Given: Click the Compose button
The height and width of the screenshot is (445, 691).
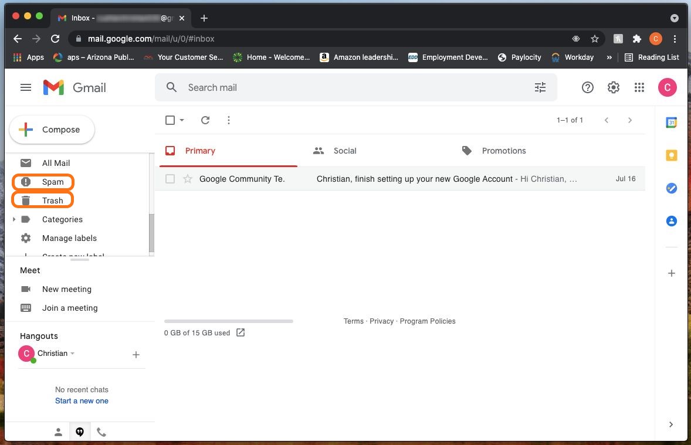Looking at the screenshot, I should point(52,130).
